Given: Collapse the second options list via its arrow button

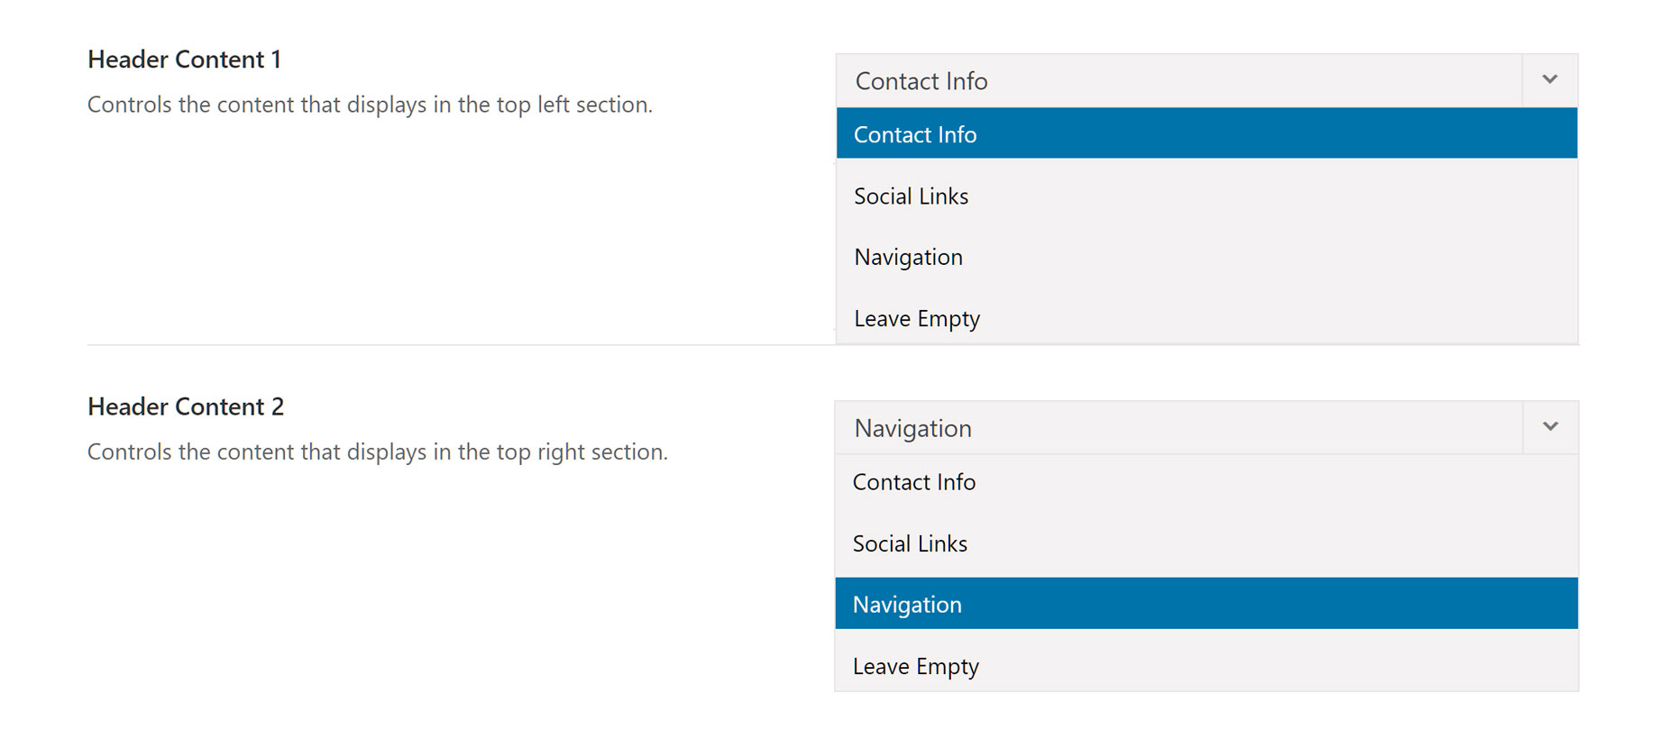Looking at the screenshot, I should click(1550, 427).
